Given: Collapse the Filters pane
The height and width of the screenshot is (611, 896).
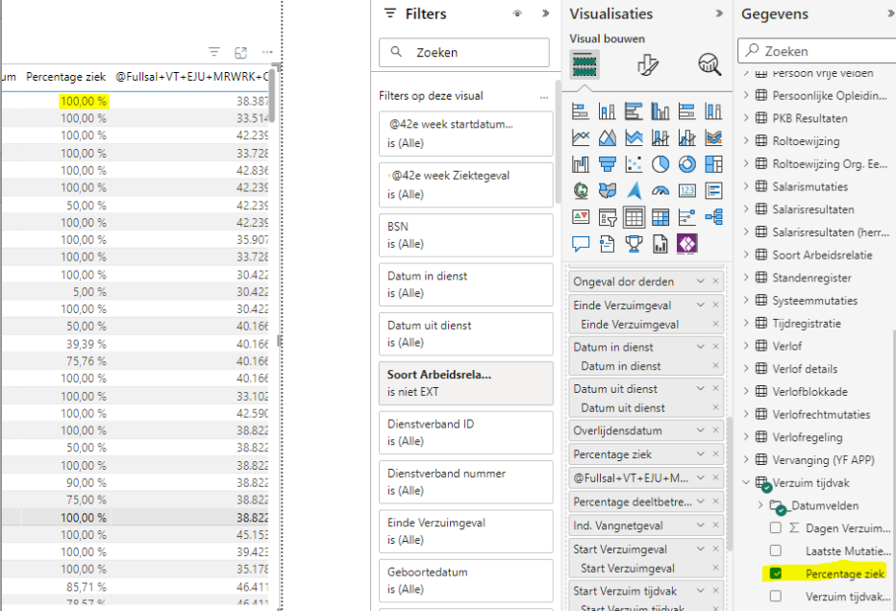Looking at the screenshot, I should [546, 13].
